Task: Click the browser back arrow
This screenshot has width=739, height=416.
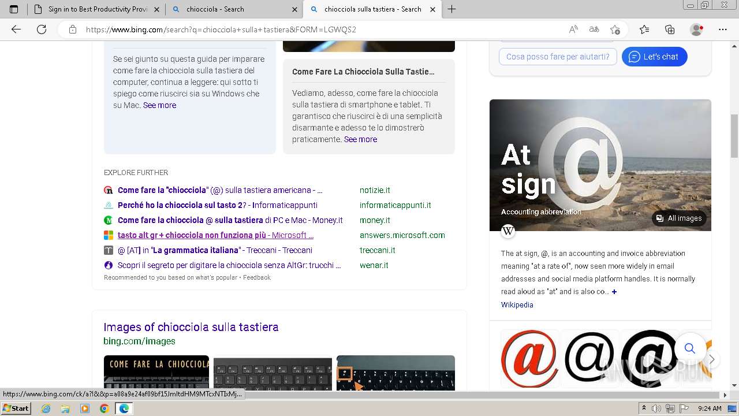Action: 16,29
